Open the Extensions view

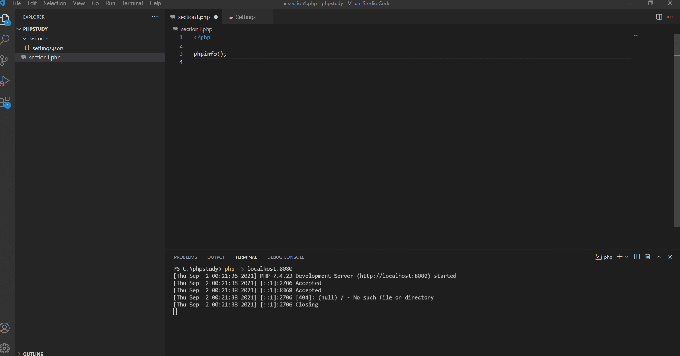tap(5, 102)
